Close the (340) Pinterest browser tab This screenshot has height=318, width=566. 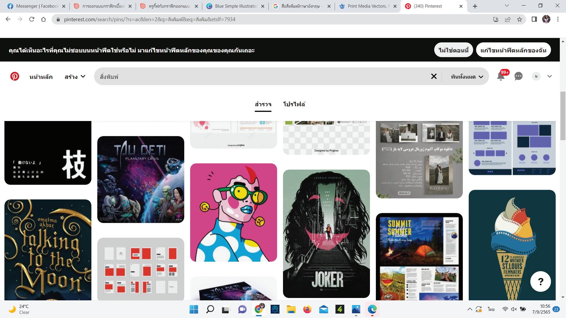[461, 6]
